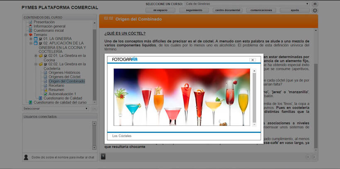Image resolution: width=340 pixels, height=169 pixels.
Task: Click the user silhouette chat icon
Action: pos(26,157)
